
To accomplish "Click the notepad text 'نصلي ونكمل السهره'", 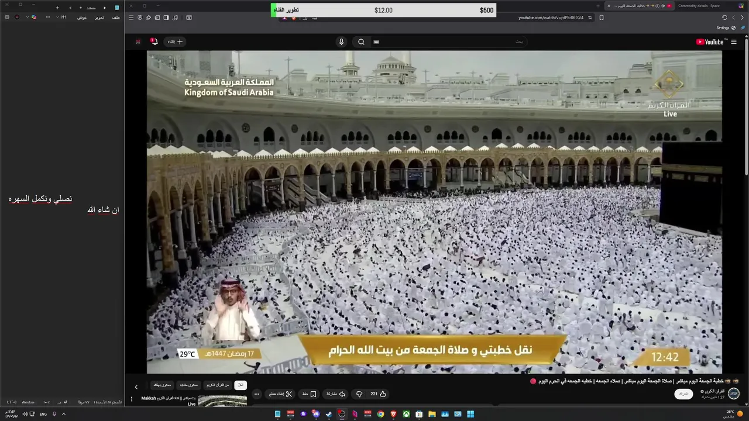I will click(x=40, y=199).
